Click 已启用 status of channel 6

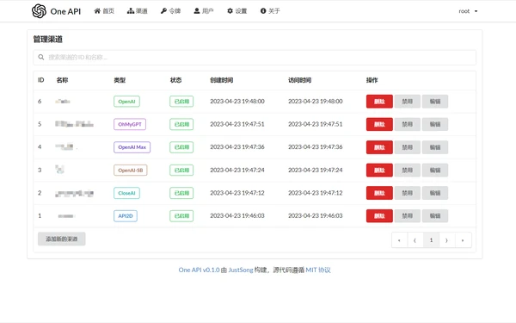click(181, 102)
